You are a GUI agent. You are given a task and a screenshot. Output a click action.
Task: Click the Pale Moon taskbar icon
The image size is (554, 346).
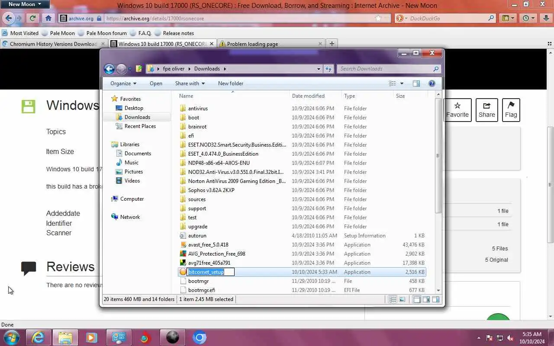(x=172, y=337)
